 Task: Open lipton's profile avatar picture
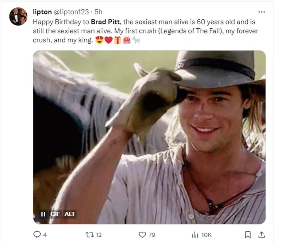click(18, 17)
